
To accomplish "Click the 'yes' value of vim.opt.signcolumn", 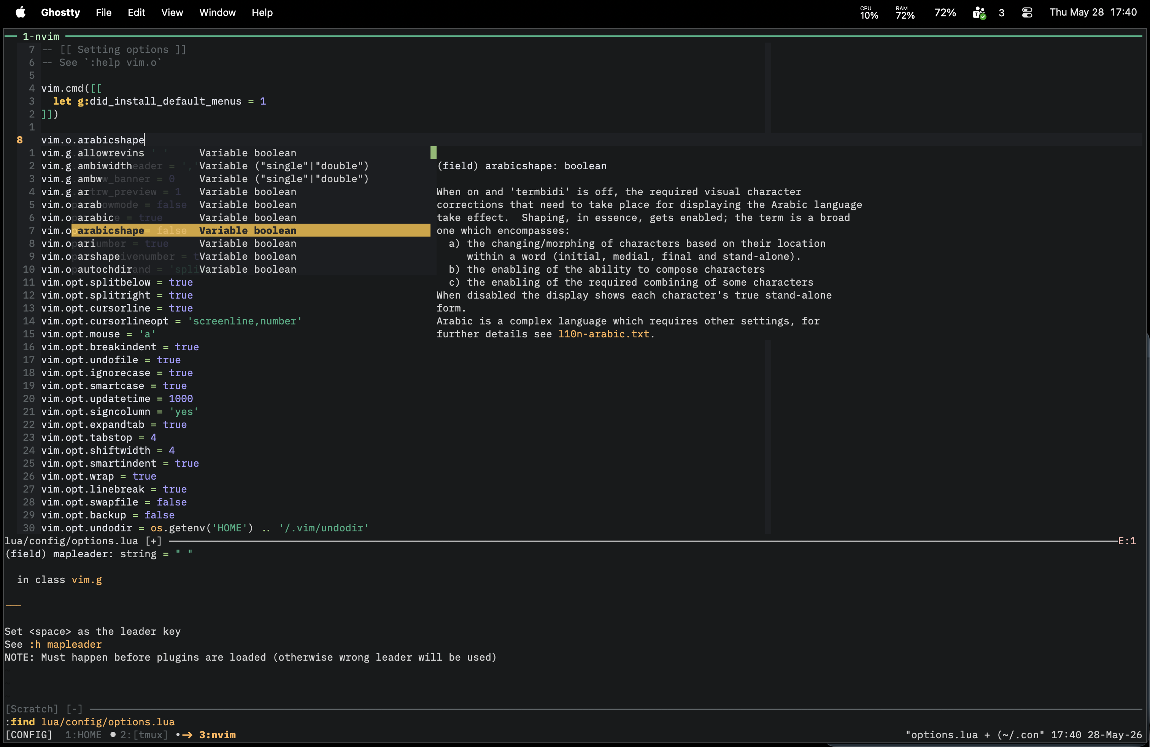I will click(184, 412).
